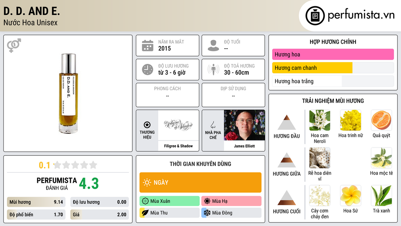The height and width of the screenshot is (226, 401).
Task: Click the leaf icon beside Mùa Thu
Action: point(145,213)
